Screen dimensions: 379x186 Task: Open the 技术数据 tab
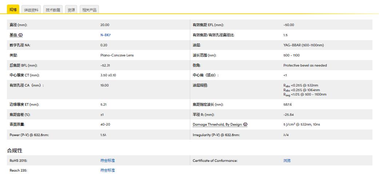pyautogui.click(x=53, y=10)
